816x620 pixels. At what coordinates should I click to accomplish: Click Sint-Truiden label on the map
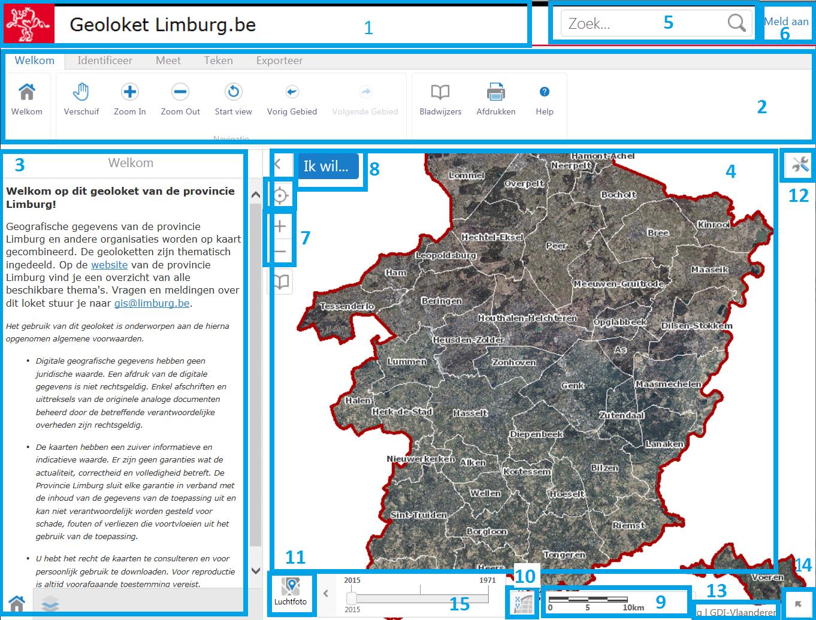click(x=419, y=515)
